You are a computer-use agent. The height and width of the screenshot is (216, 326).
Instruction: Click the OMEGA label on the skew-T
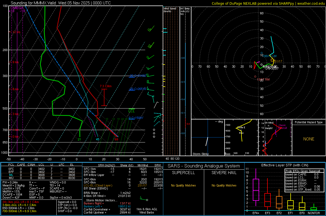click(x=17, y=8)
